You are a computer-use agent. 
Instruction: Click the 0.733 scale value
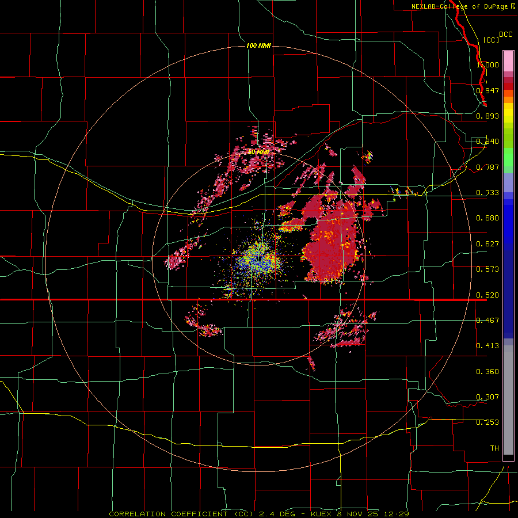487,193
